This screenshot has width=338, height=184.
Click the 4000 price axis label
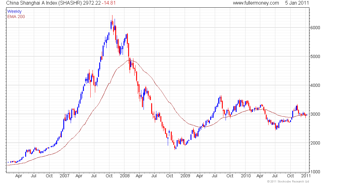click(315, 86)
